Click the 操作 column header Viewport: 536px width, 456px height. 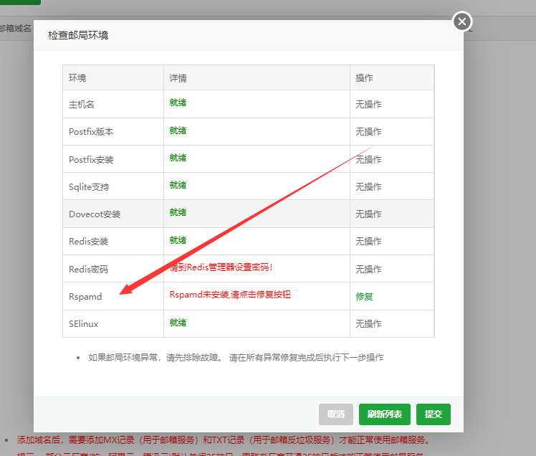364,78
